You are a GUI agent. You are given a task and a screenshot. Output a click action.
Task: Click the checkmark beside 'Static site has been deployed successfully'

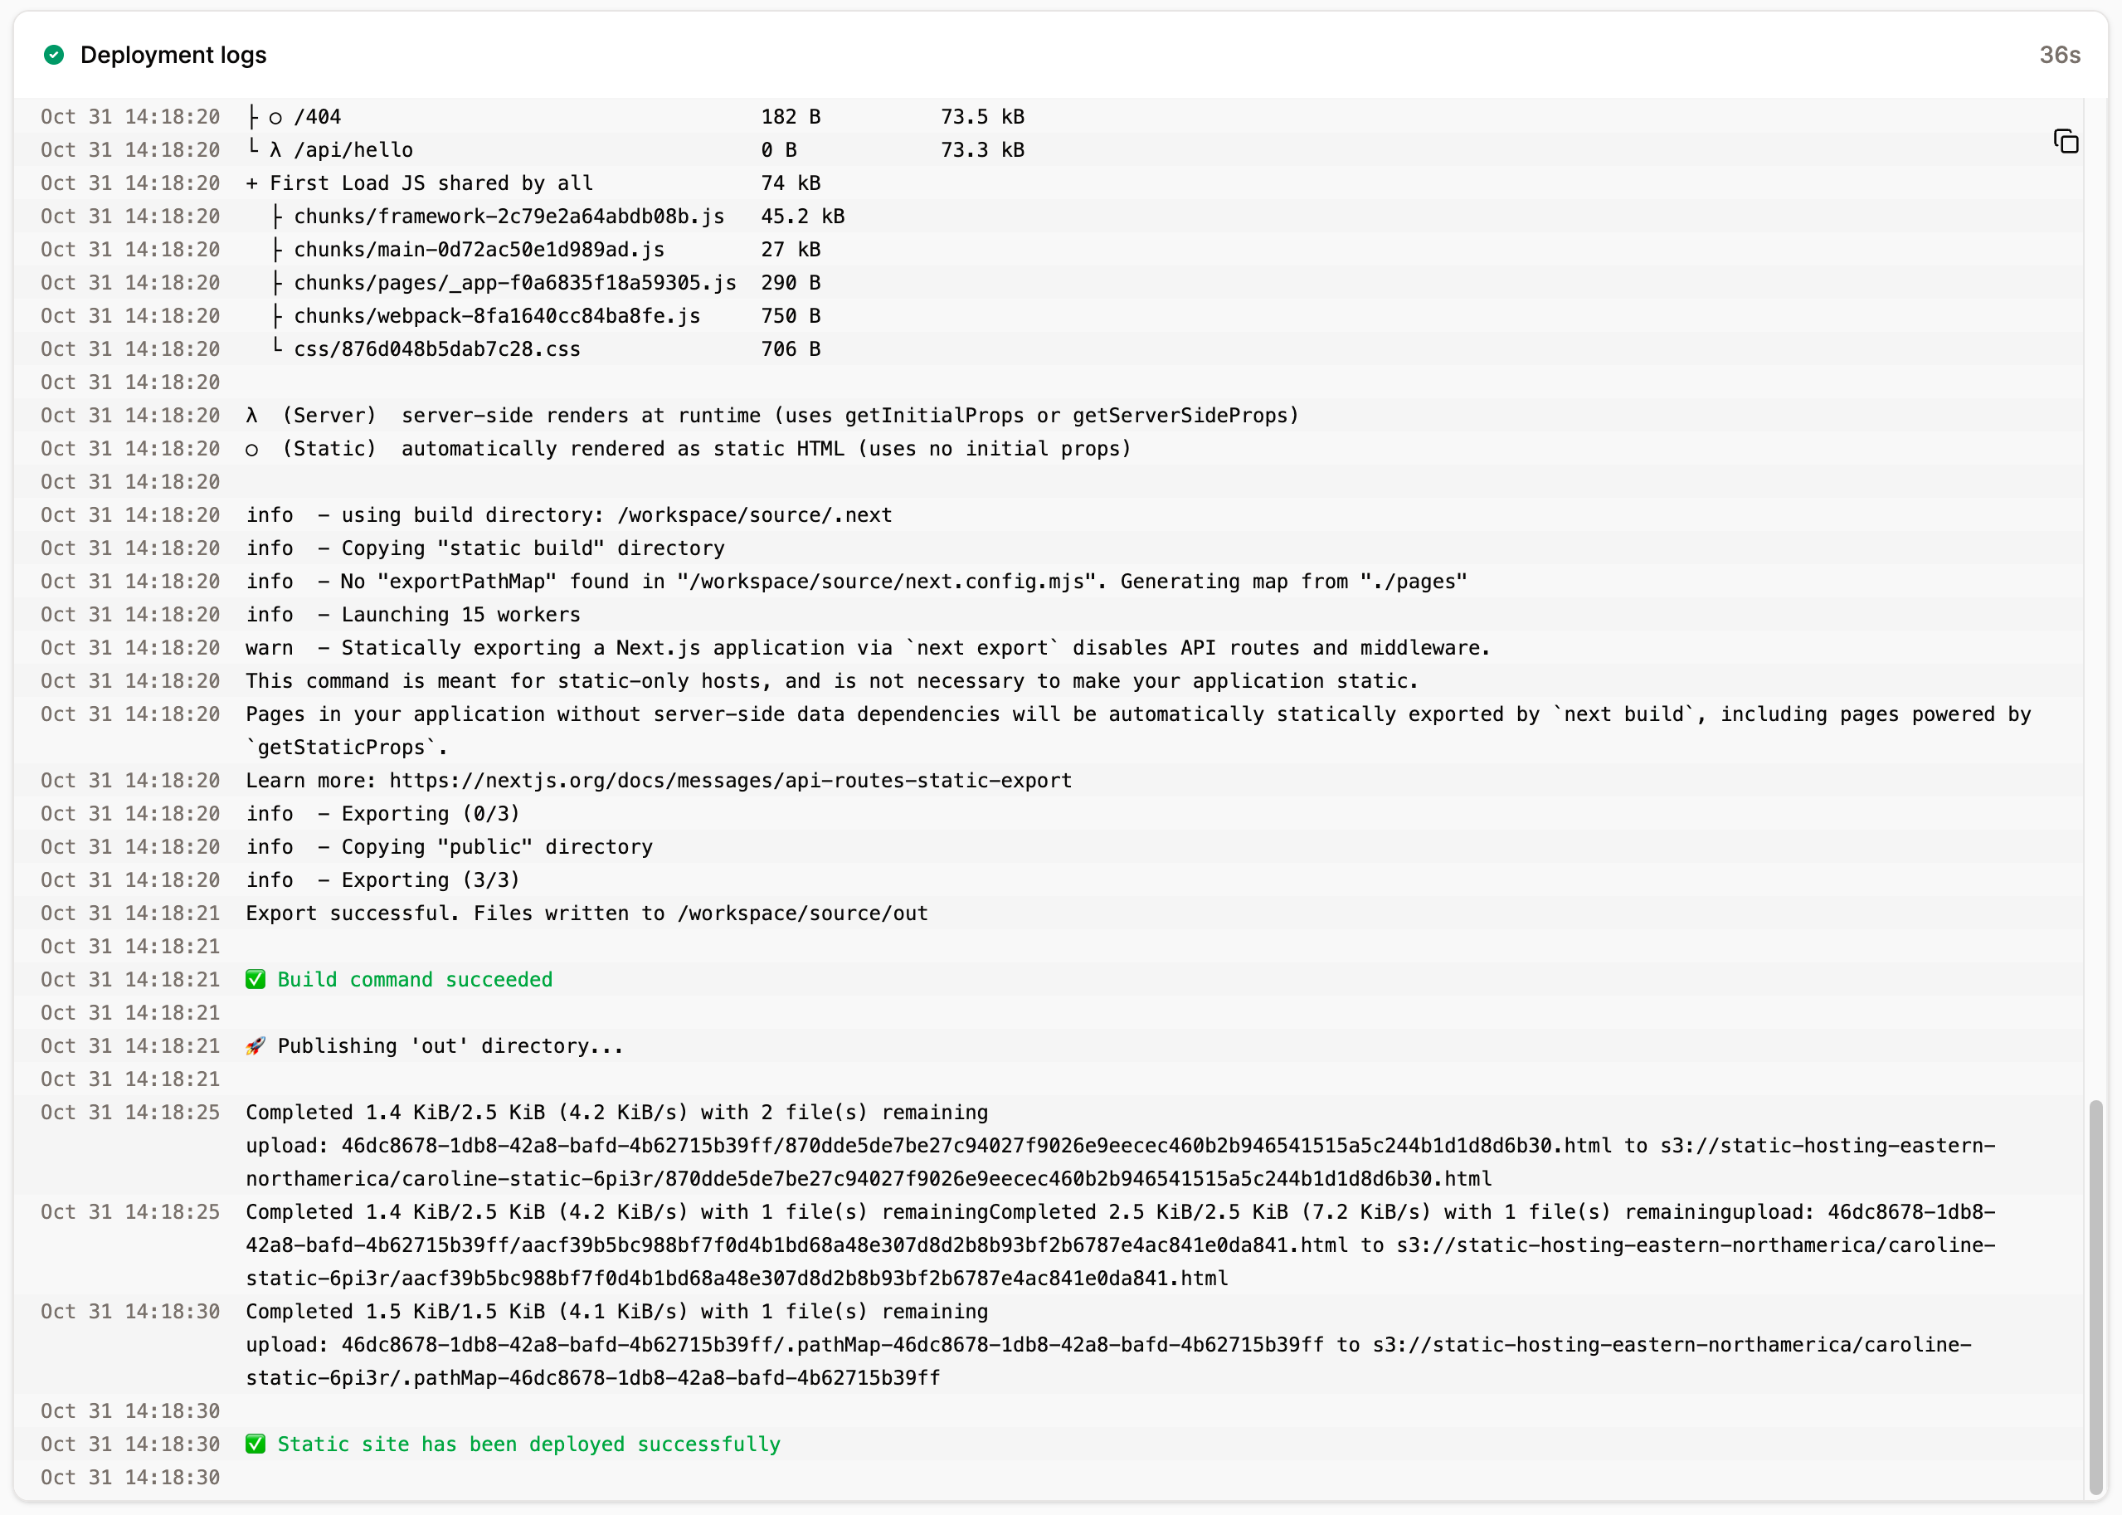tap(255, 1444)
